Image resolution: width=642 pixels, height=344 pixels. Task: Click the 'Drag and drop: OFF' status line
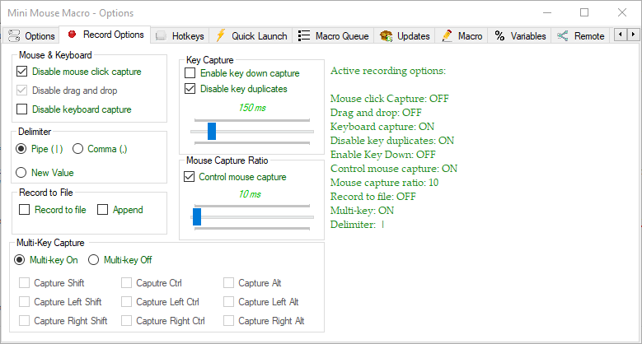tap(376, 113)
